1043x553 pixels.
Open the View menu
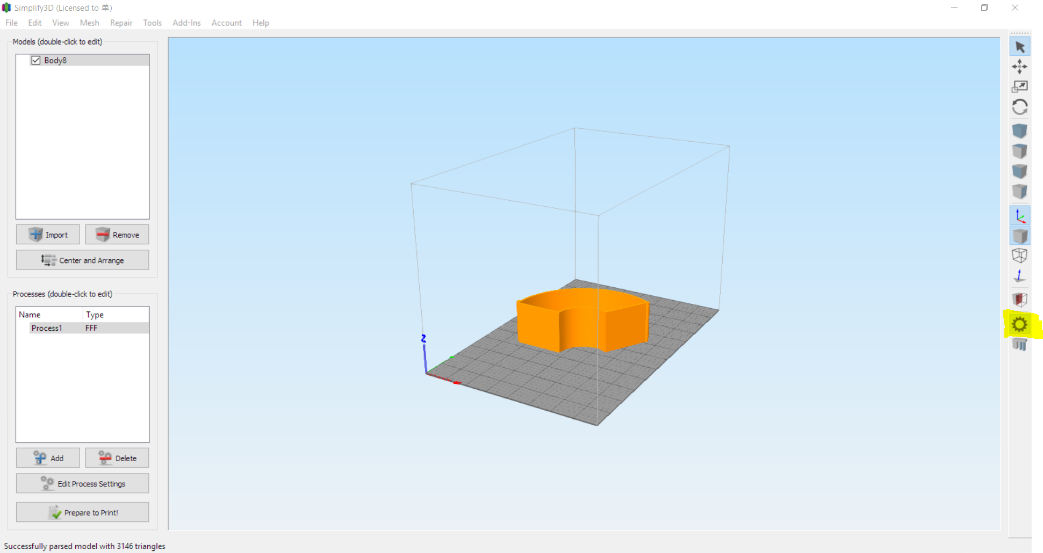(61, 23)
